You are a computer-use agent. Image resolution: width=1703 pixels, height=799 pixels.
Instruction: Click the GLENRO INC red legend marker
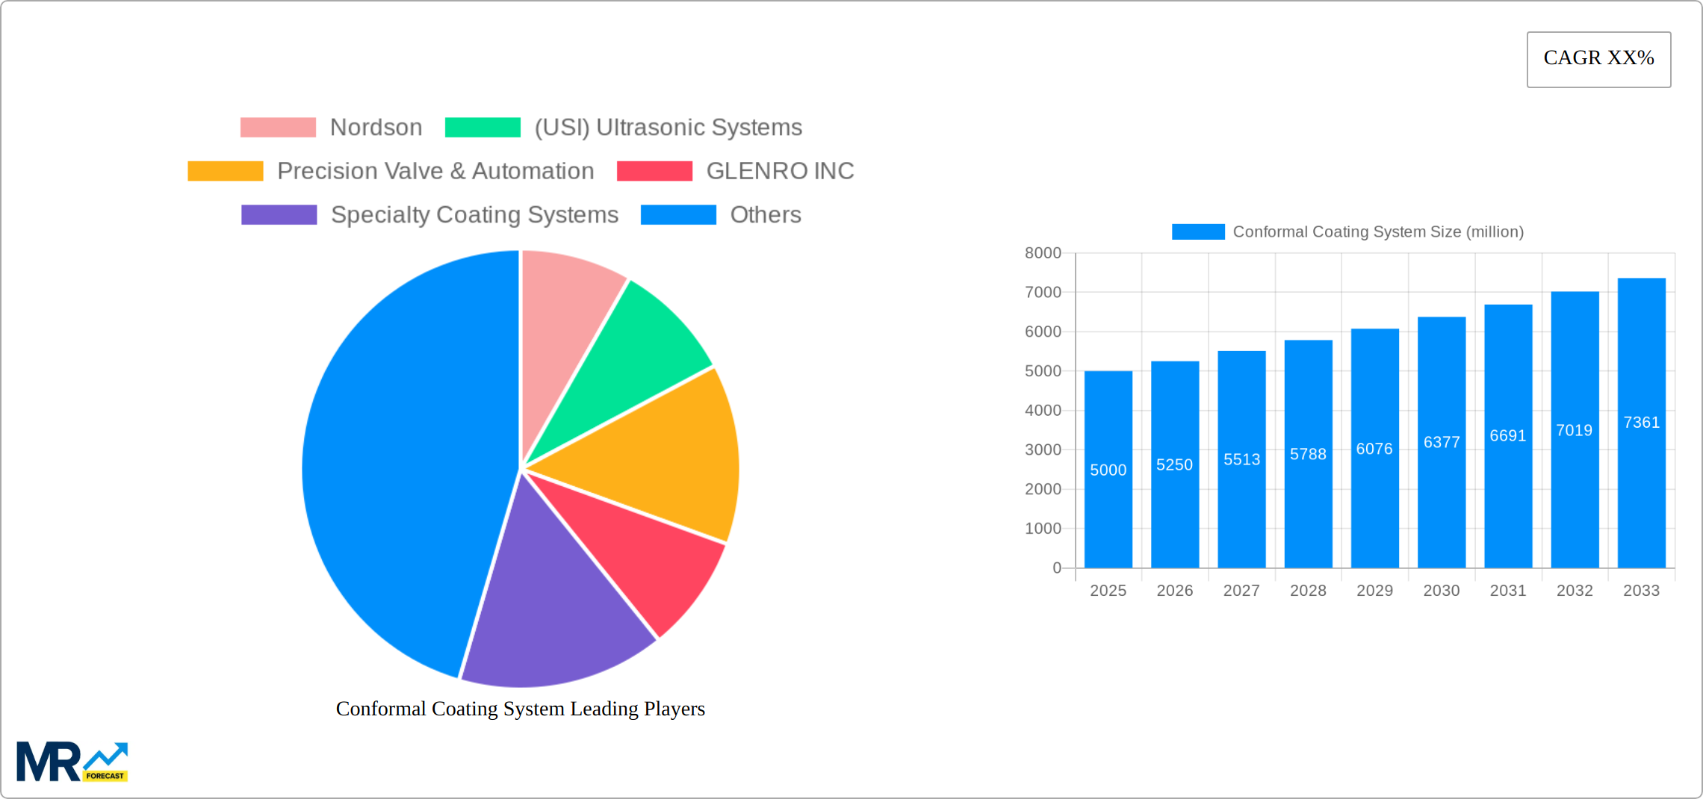click(x=654, y=171)
